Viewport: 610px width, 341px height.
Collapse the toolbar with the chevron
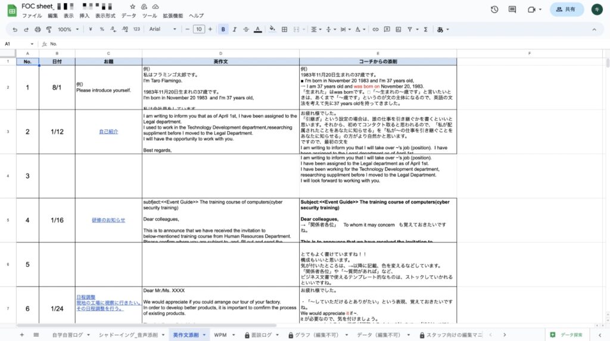point(594,30)
